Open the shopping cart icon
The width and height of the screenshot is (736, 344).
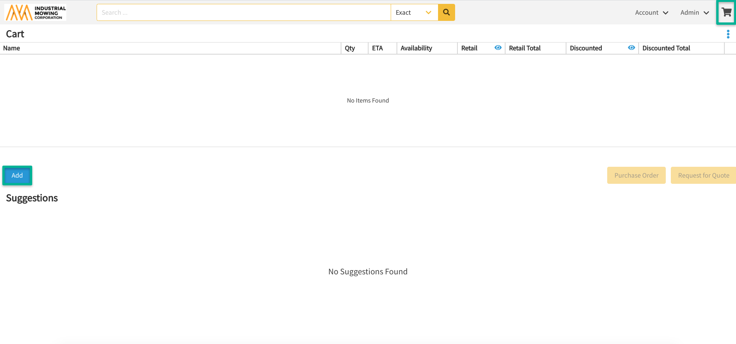[x=726, y=12]
